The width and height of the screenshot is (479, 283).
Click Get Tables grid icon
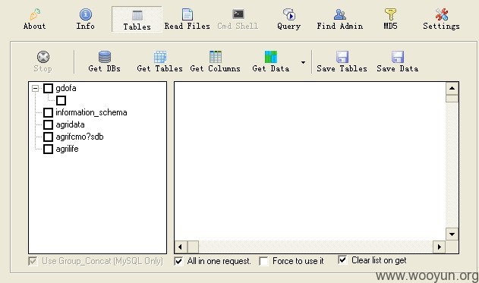(160, 57)
